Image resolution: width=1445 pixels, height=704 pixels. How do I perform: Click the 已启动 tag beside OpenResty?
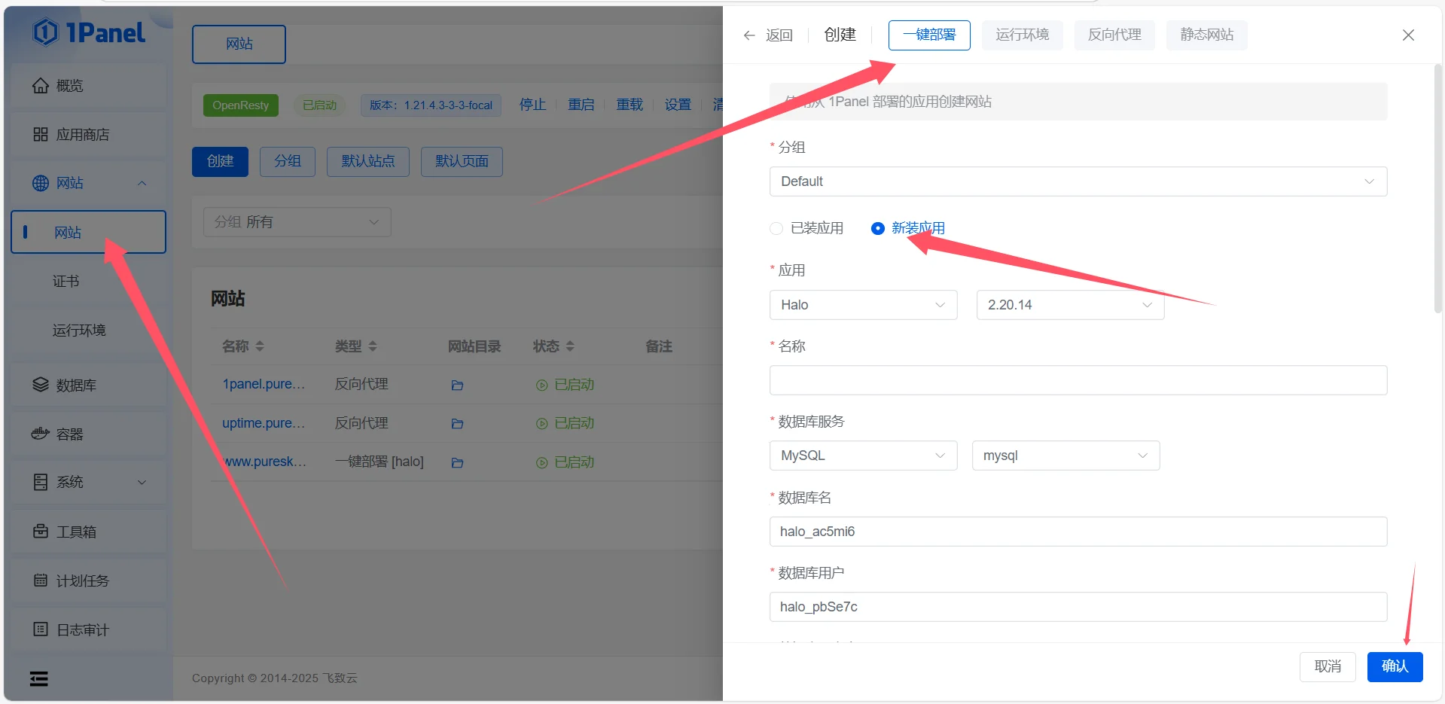coord(319,105)
